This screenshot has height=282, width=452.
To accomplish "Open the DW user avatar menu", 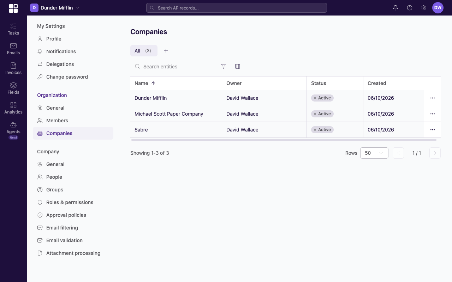I will [x=438, y=8].
